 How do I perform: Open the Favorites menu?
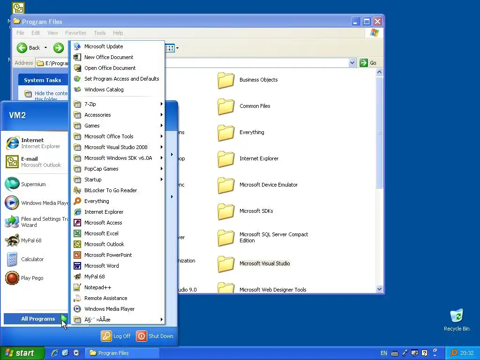point(75,33)
